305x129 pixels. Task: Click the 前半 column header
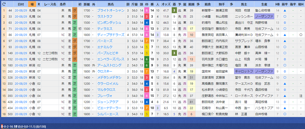tap(285, 4)
